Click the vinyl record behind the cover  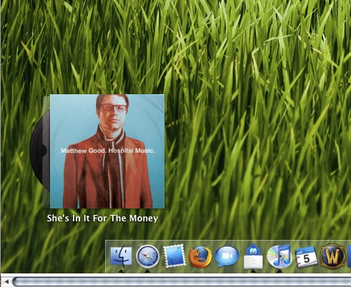pyautogui.click(x=39, y=151)
